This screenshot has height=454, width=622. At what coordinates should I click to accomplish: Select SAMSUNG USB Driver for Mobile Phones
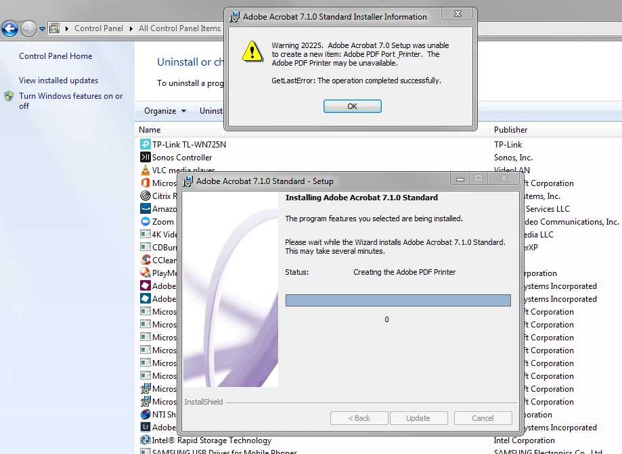click(x=225, y=451)
